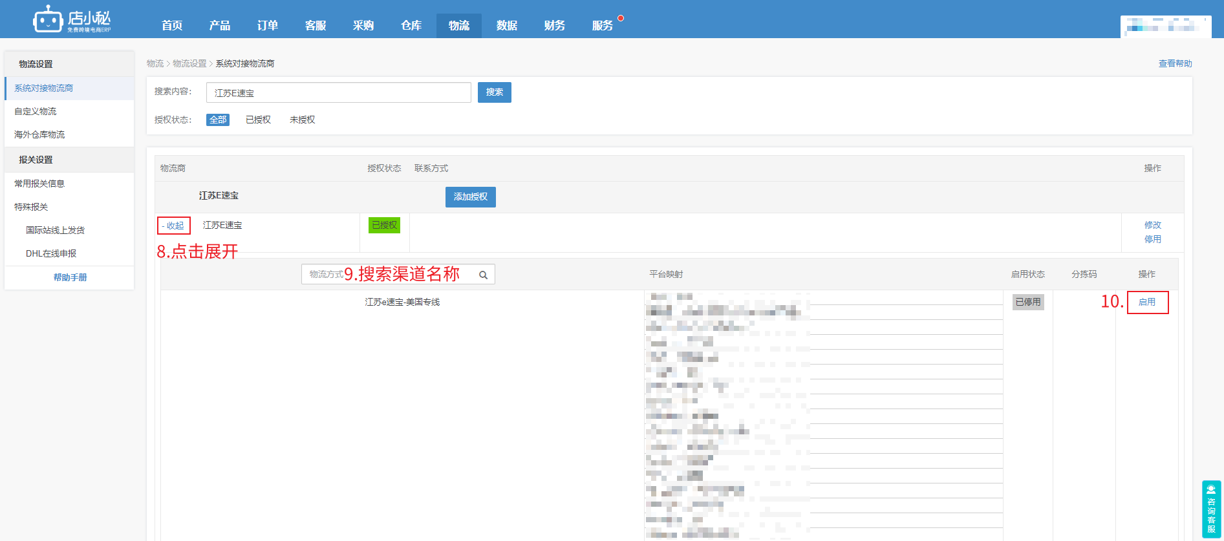This screenshot has height=541, width=1224.
Task: Open the 订单 menu
Action: pyautogui.click(x=268, y=25)
